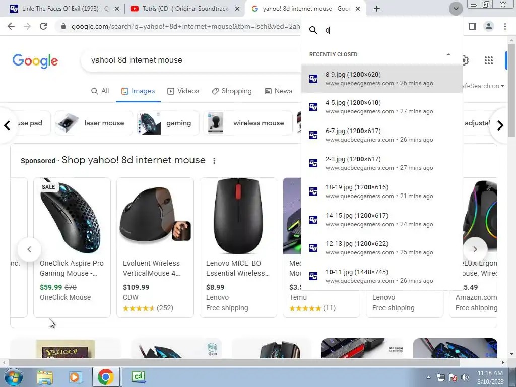The height and width of the screenshot is (387, 516).
Task: Open the Chrome tab search dropdown button
Action: 456,9
